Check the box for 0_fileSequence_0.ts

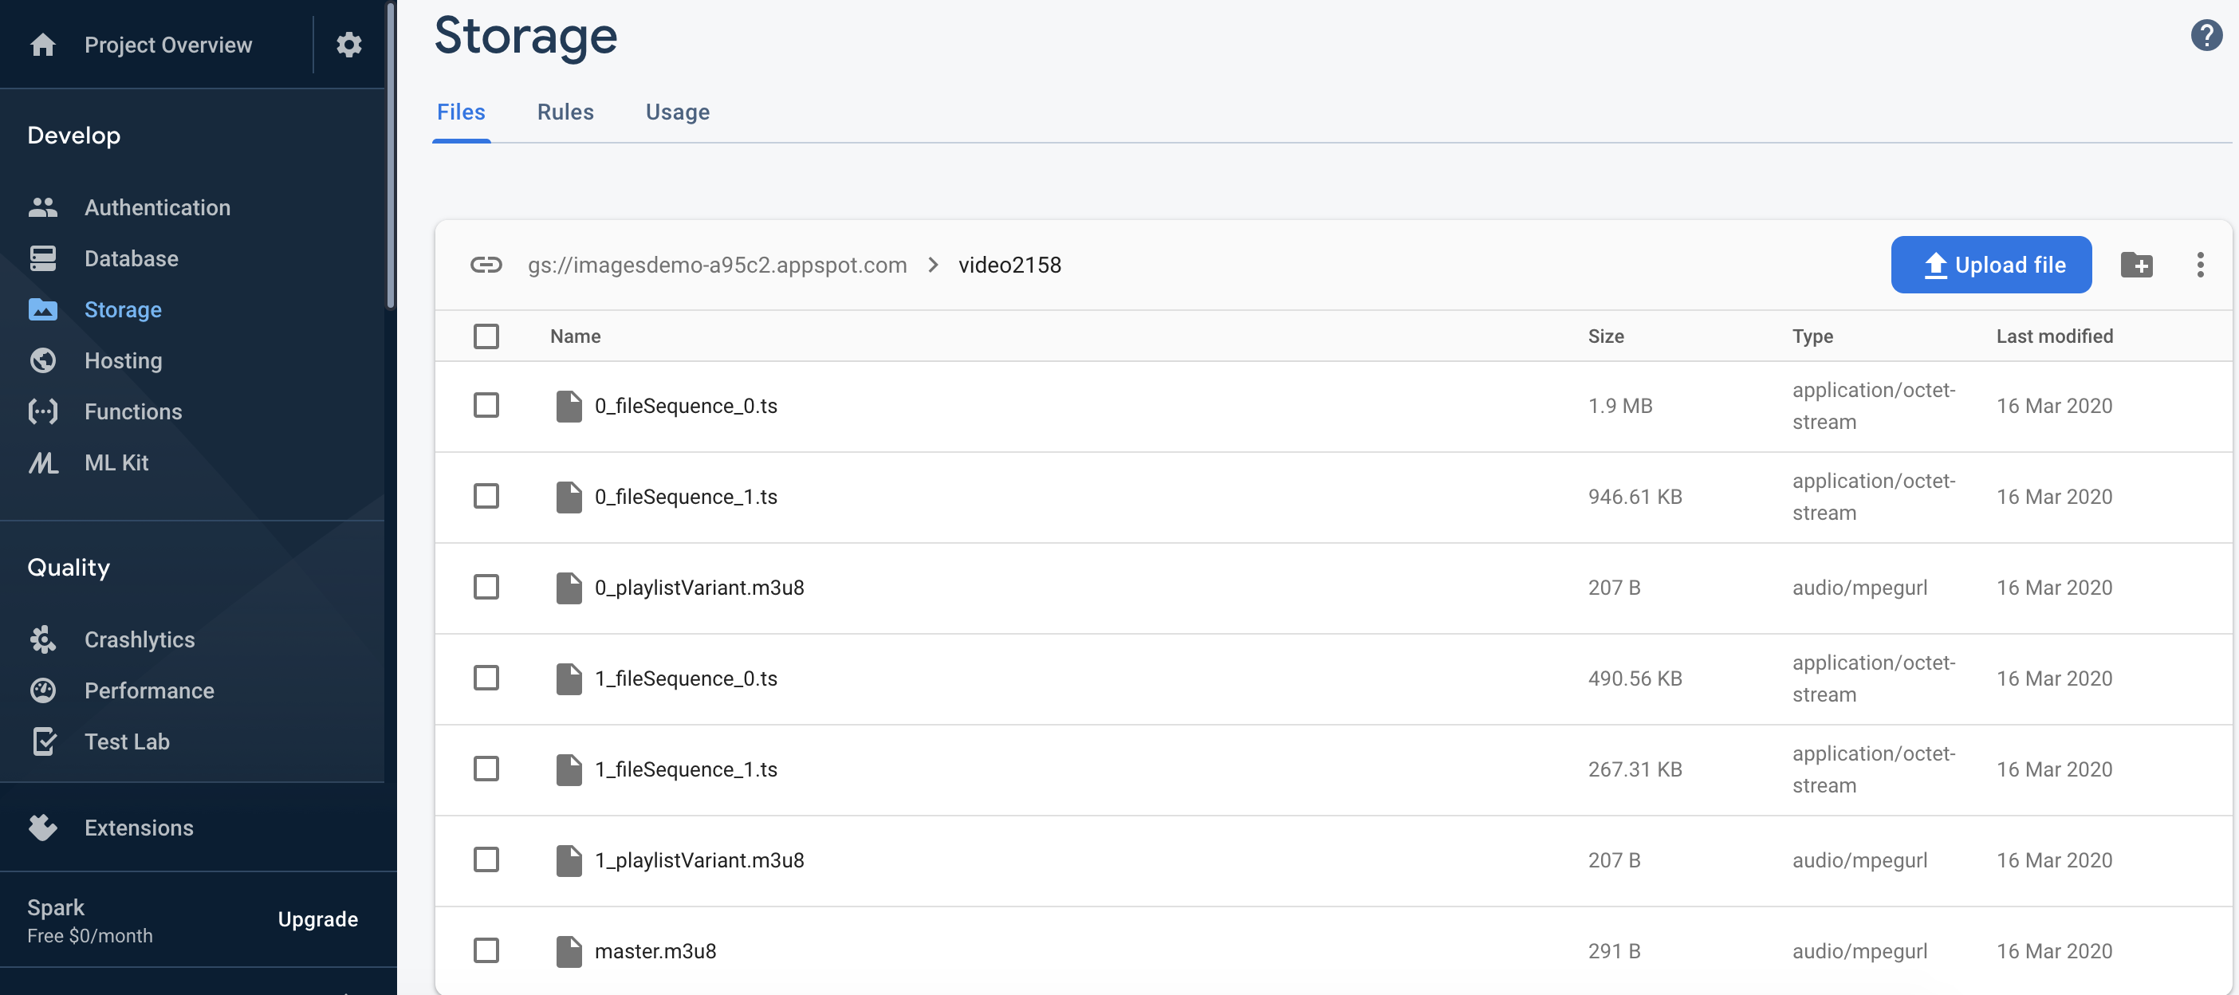click(x=486, y=405)
